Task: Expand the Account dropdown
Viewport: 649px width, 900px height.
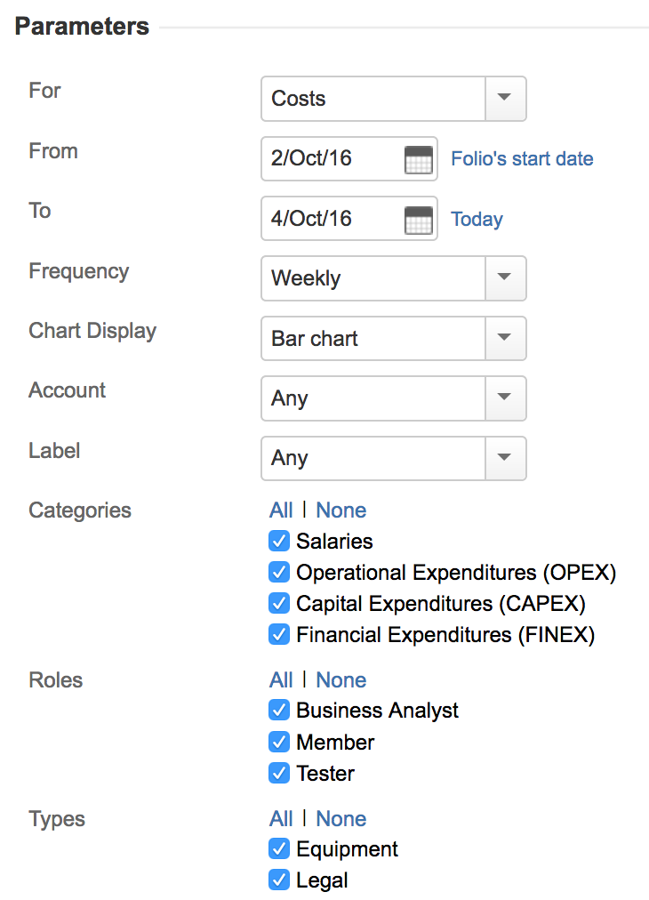Action: (x=505, y=398)
